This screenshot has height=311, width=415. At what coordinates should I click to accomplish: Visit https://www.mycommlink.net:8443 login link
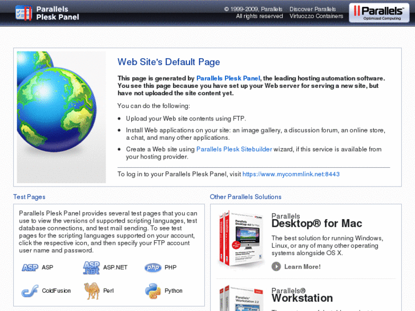291,174
